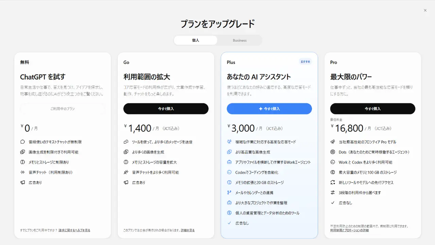This screenshot has height=245, width=435.
Task: Click the image icon next to 画像生成を制限付きで利用可能
Action: (x=23, y=152)
